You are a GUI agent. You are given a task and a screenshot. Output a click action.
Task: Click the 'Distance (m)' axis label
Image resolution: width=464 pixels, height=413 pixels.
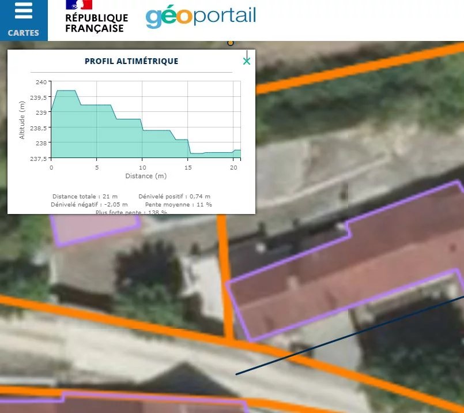click(x=146, y=176)
